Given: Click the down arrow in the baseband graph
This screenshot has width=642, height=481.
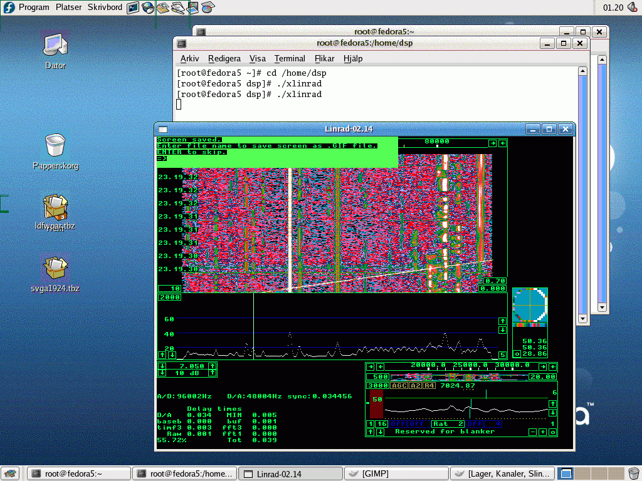Looking at the screenshot, I should coord(552,413).
